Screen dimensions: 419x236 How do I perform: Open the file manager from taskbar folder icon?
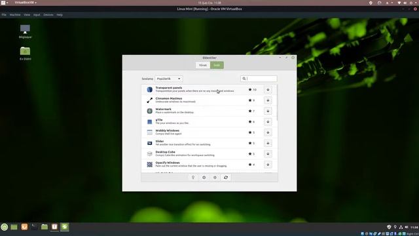[x=45, y=227]
